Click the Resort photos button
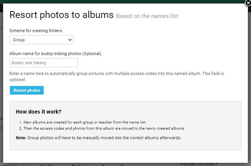 coord(27,90)
